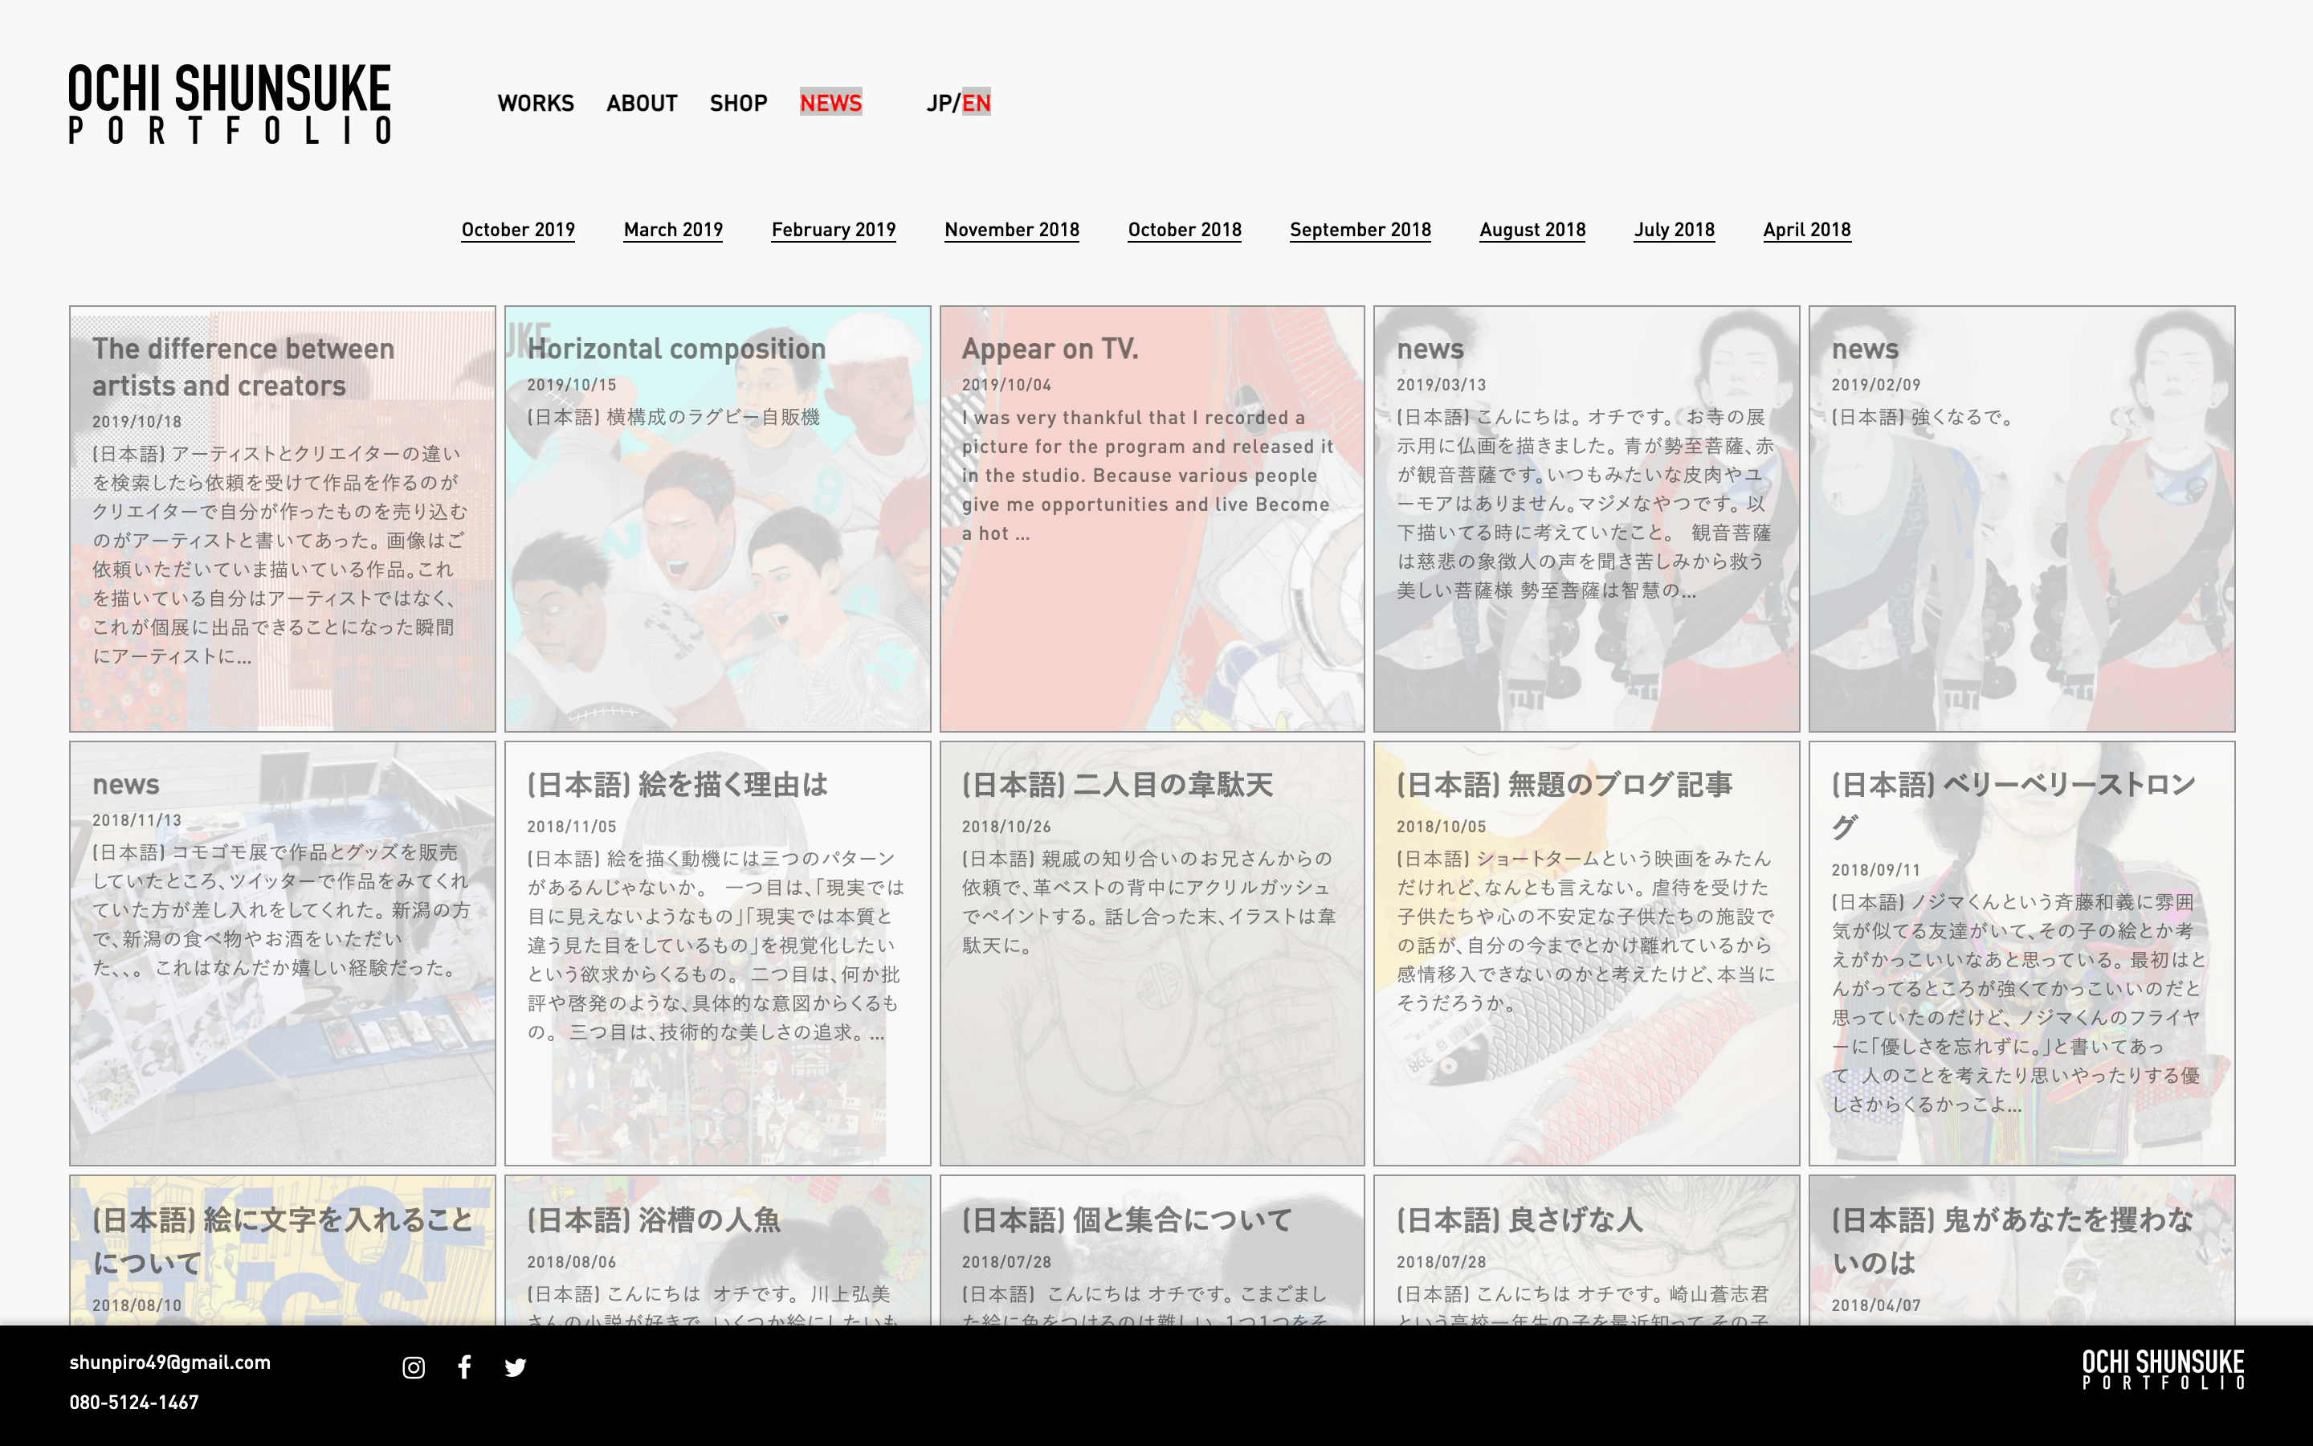Screen dimensions: 2313x1446
Task: Filter news by August 2018
Action: pyautogui.click(x=1532, y=230)
